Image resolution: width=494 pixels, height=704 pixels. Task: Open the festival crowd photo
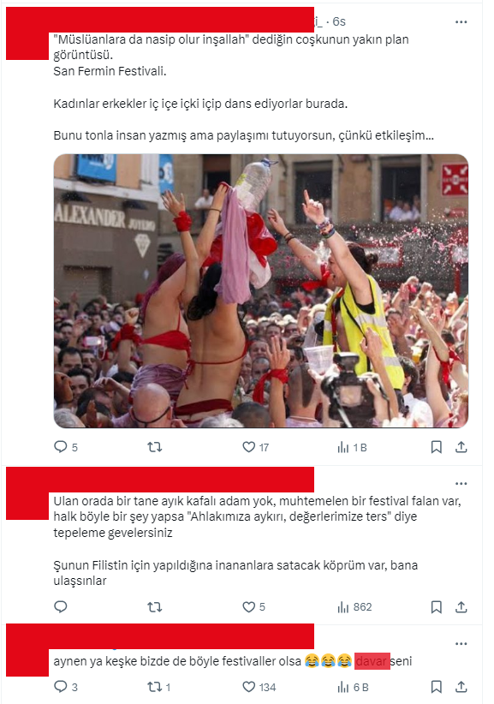coord(261,291)
